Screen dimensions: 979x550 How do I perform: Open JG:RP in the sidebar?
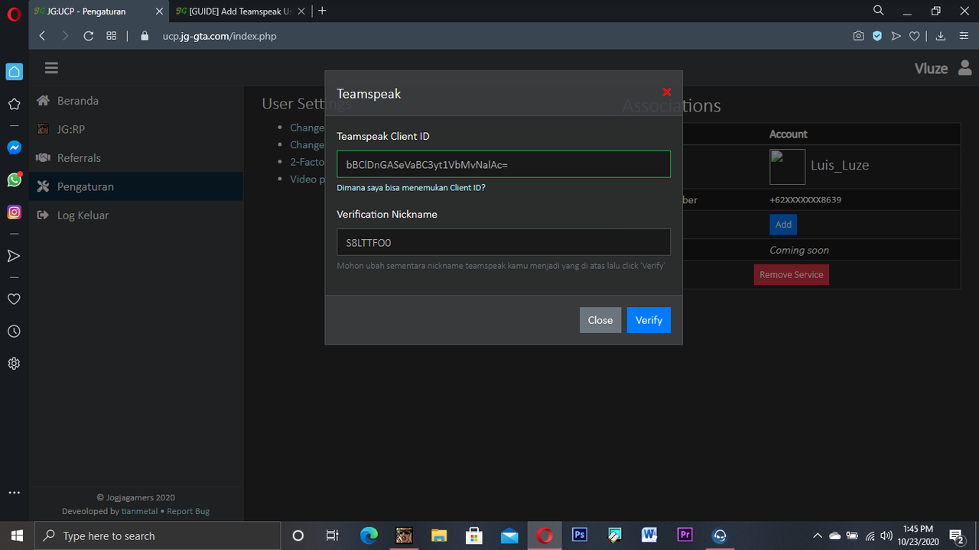(x=136, y=129)
